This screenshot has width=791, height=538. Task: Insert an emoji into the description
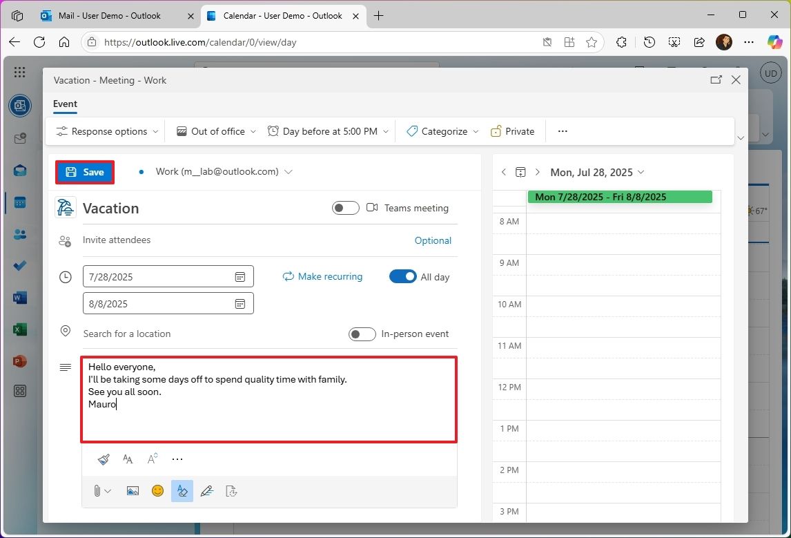tap(157, 490)
